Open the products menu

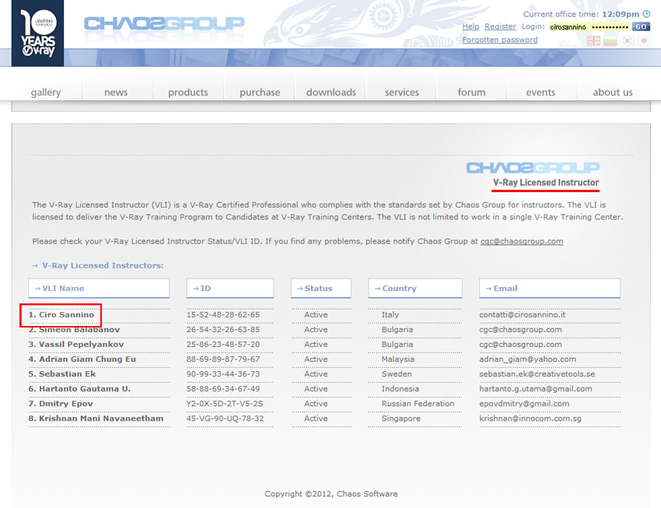[x=188, y=93]
